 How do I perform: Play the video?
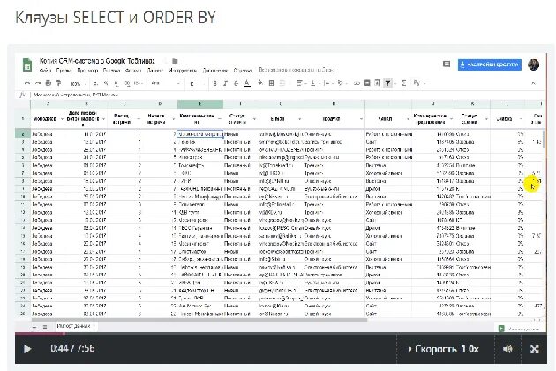coord(27,349)
